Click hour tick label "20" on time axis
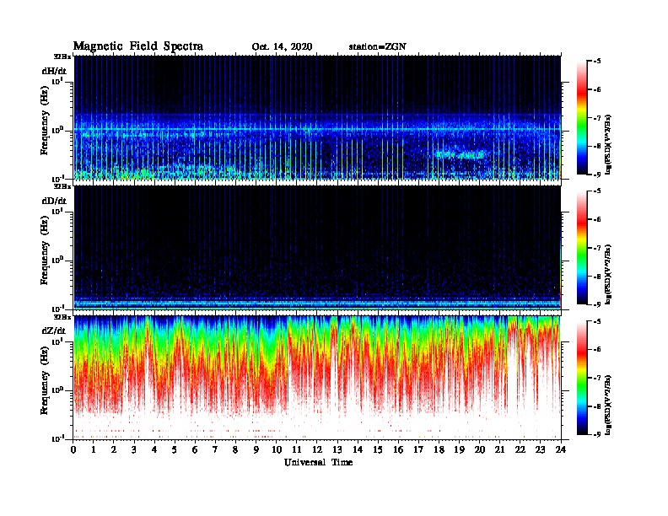The image size is (668, 516). point(480,450)
